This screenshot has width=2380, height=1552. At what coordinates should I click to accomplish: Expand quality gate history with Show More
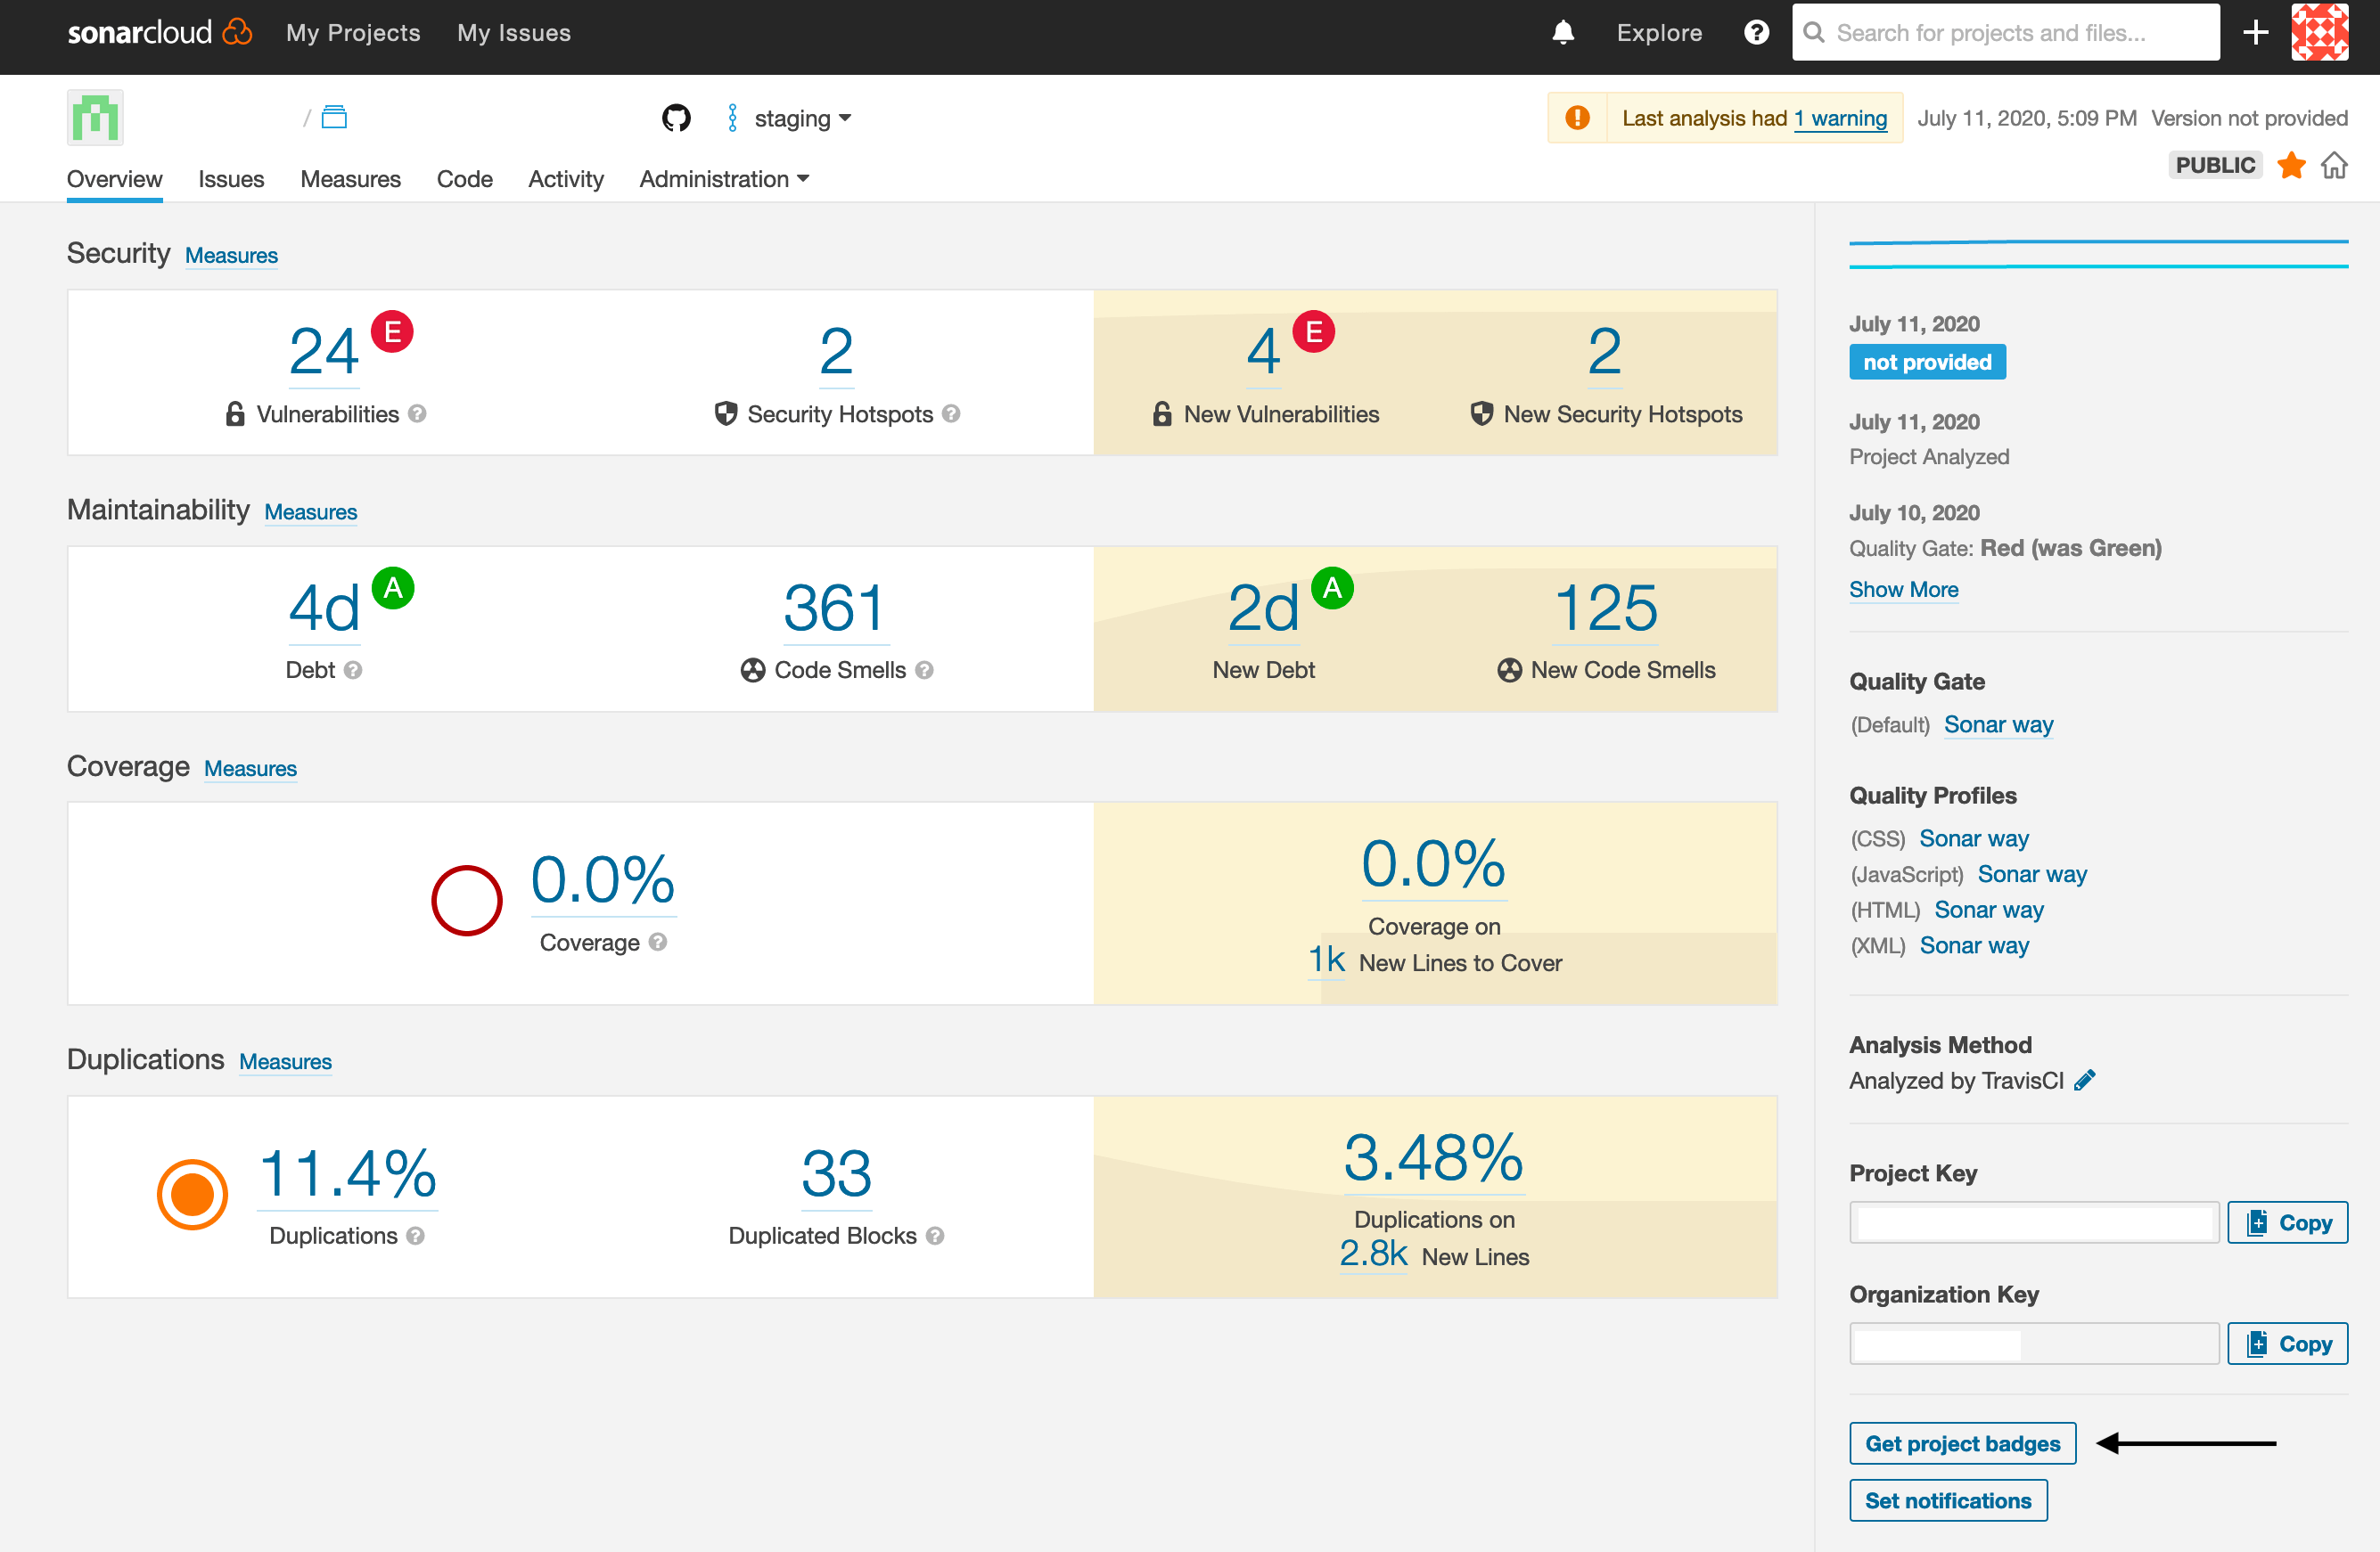coord(1903,590)
